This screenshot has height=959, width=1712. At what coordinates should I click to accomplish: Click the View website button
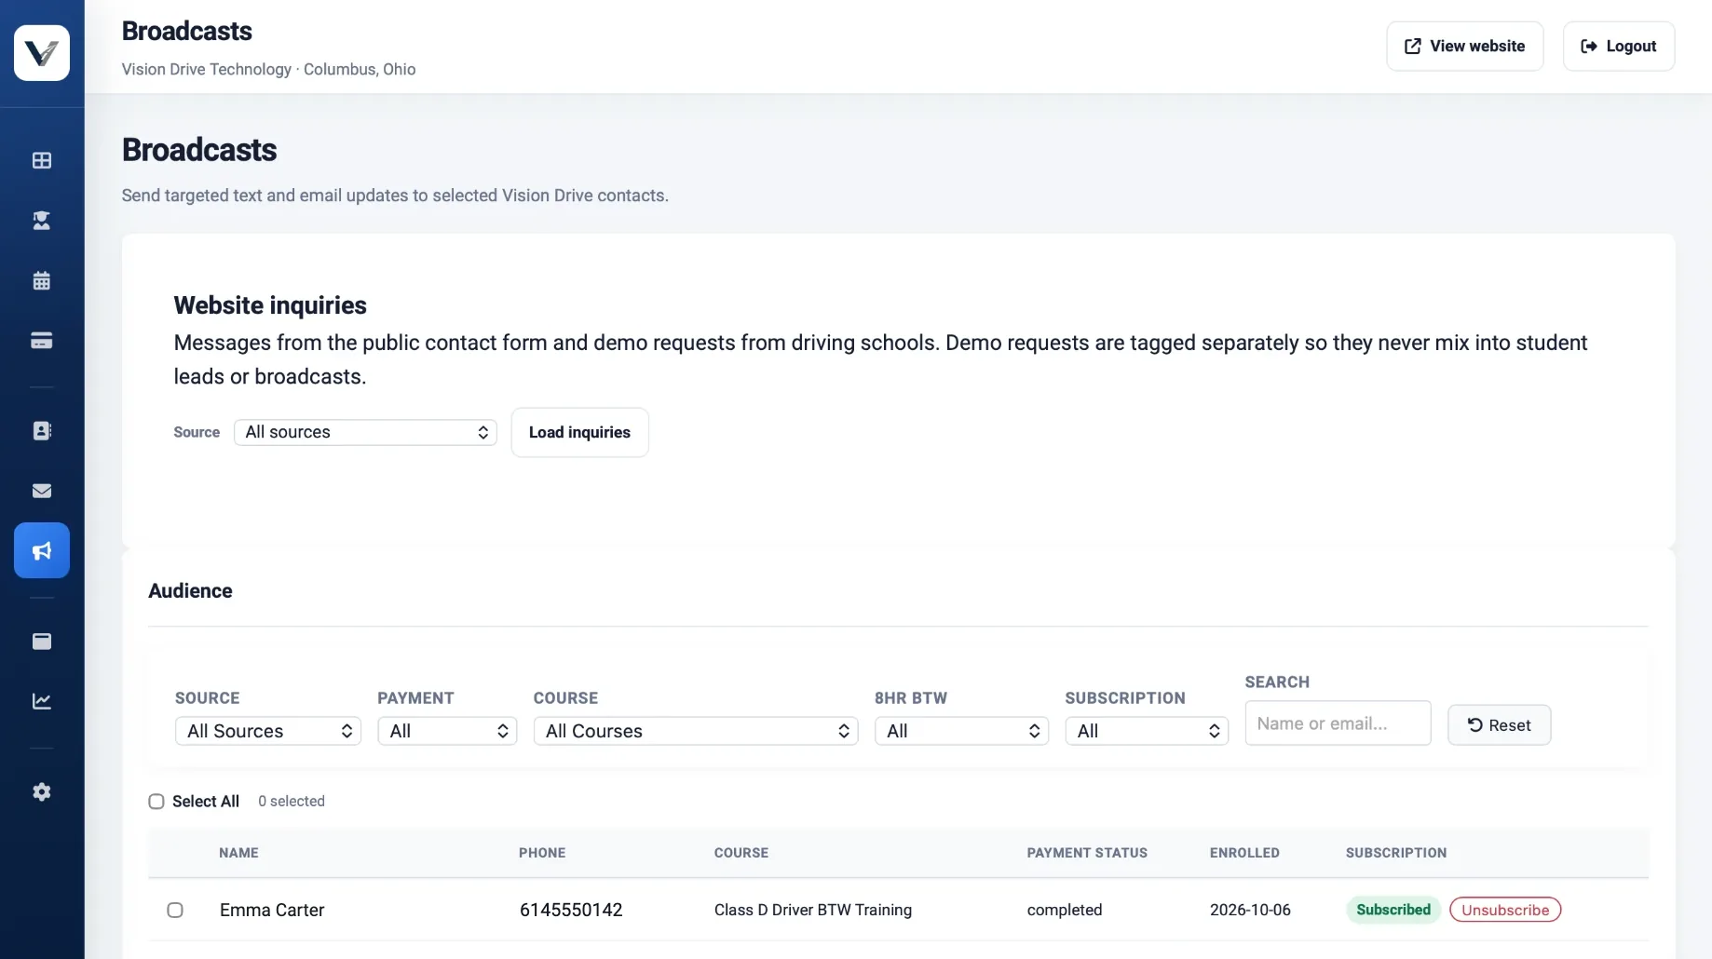coord(1465,47)
